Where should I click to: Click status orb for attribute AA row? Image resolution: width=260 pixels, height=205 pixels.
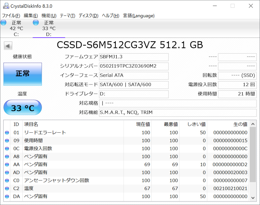7,165
